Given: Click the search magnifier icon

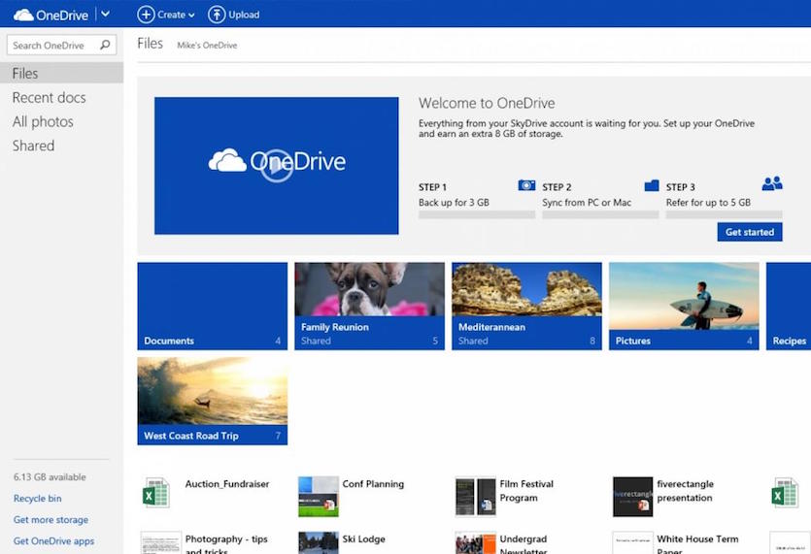Looking at the screenshot, I should 105,45.
